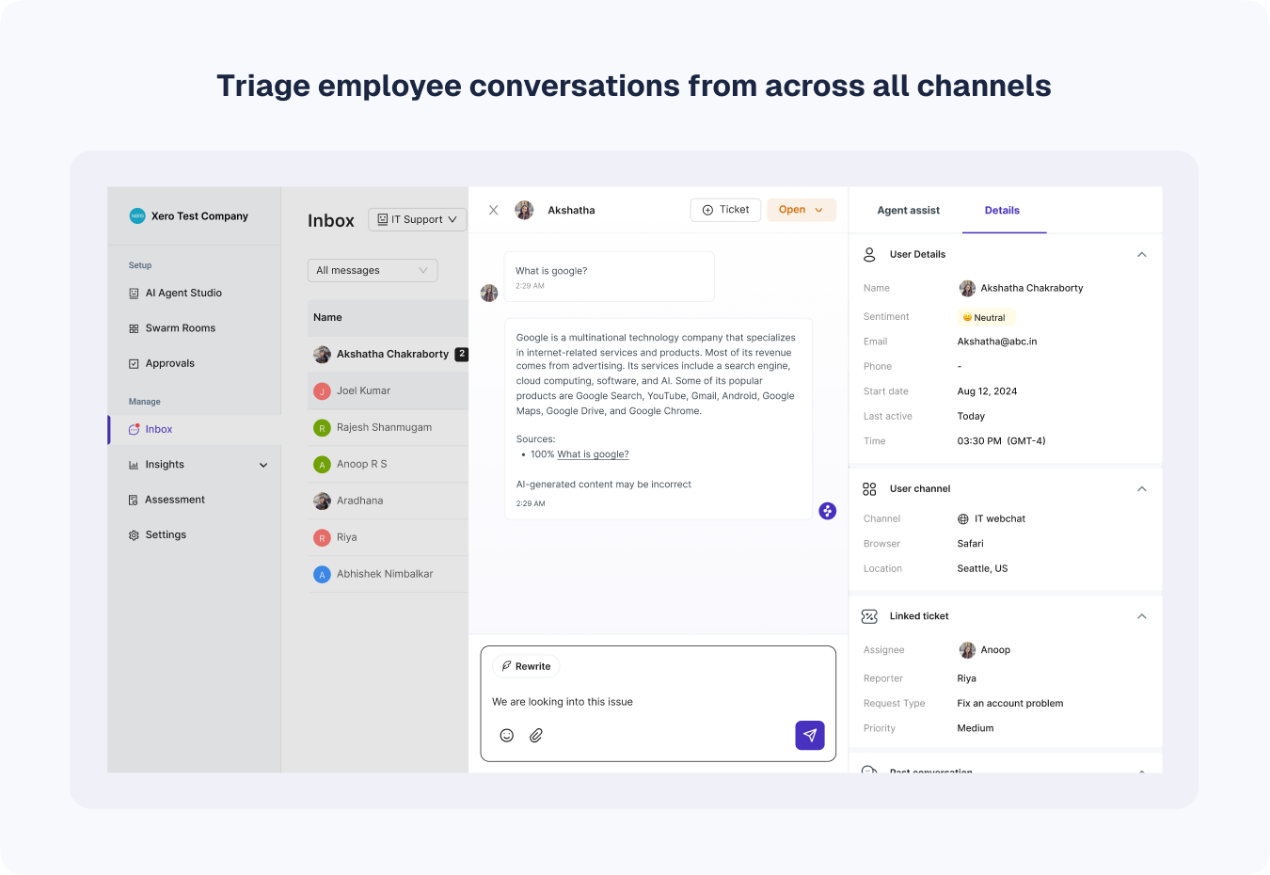Open Assessment from sidebar

pos(175,500)
